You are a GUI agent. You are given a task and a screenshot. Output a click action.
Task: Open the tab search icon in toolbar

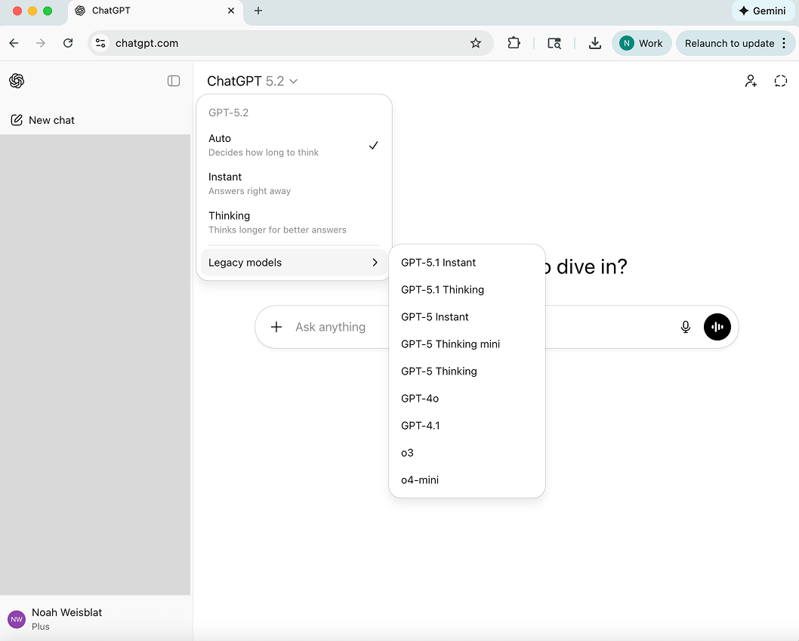click(554, 43)
